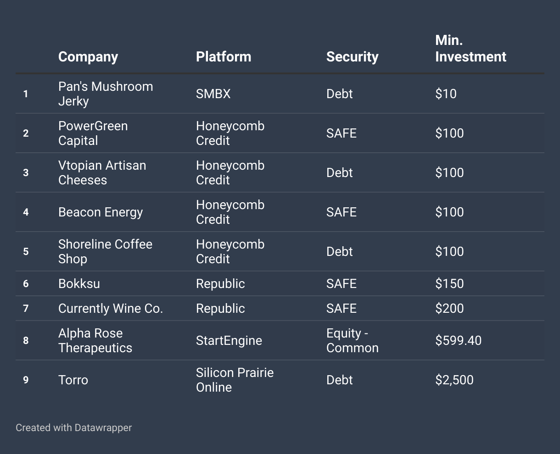Select the Min. Investment column header
The image size is (560, 454).
[x=470, y=49]
